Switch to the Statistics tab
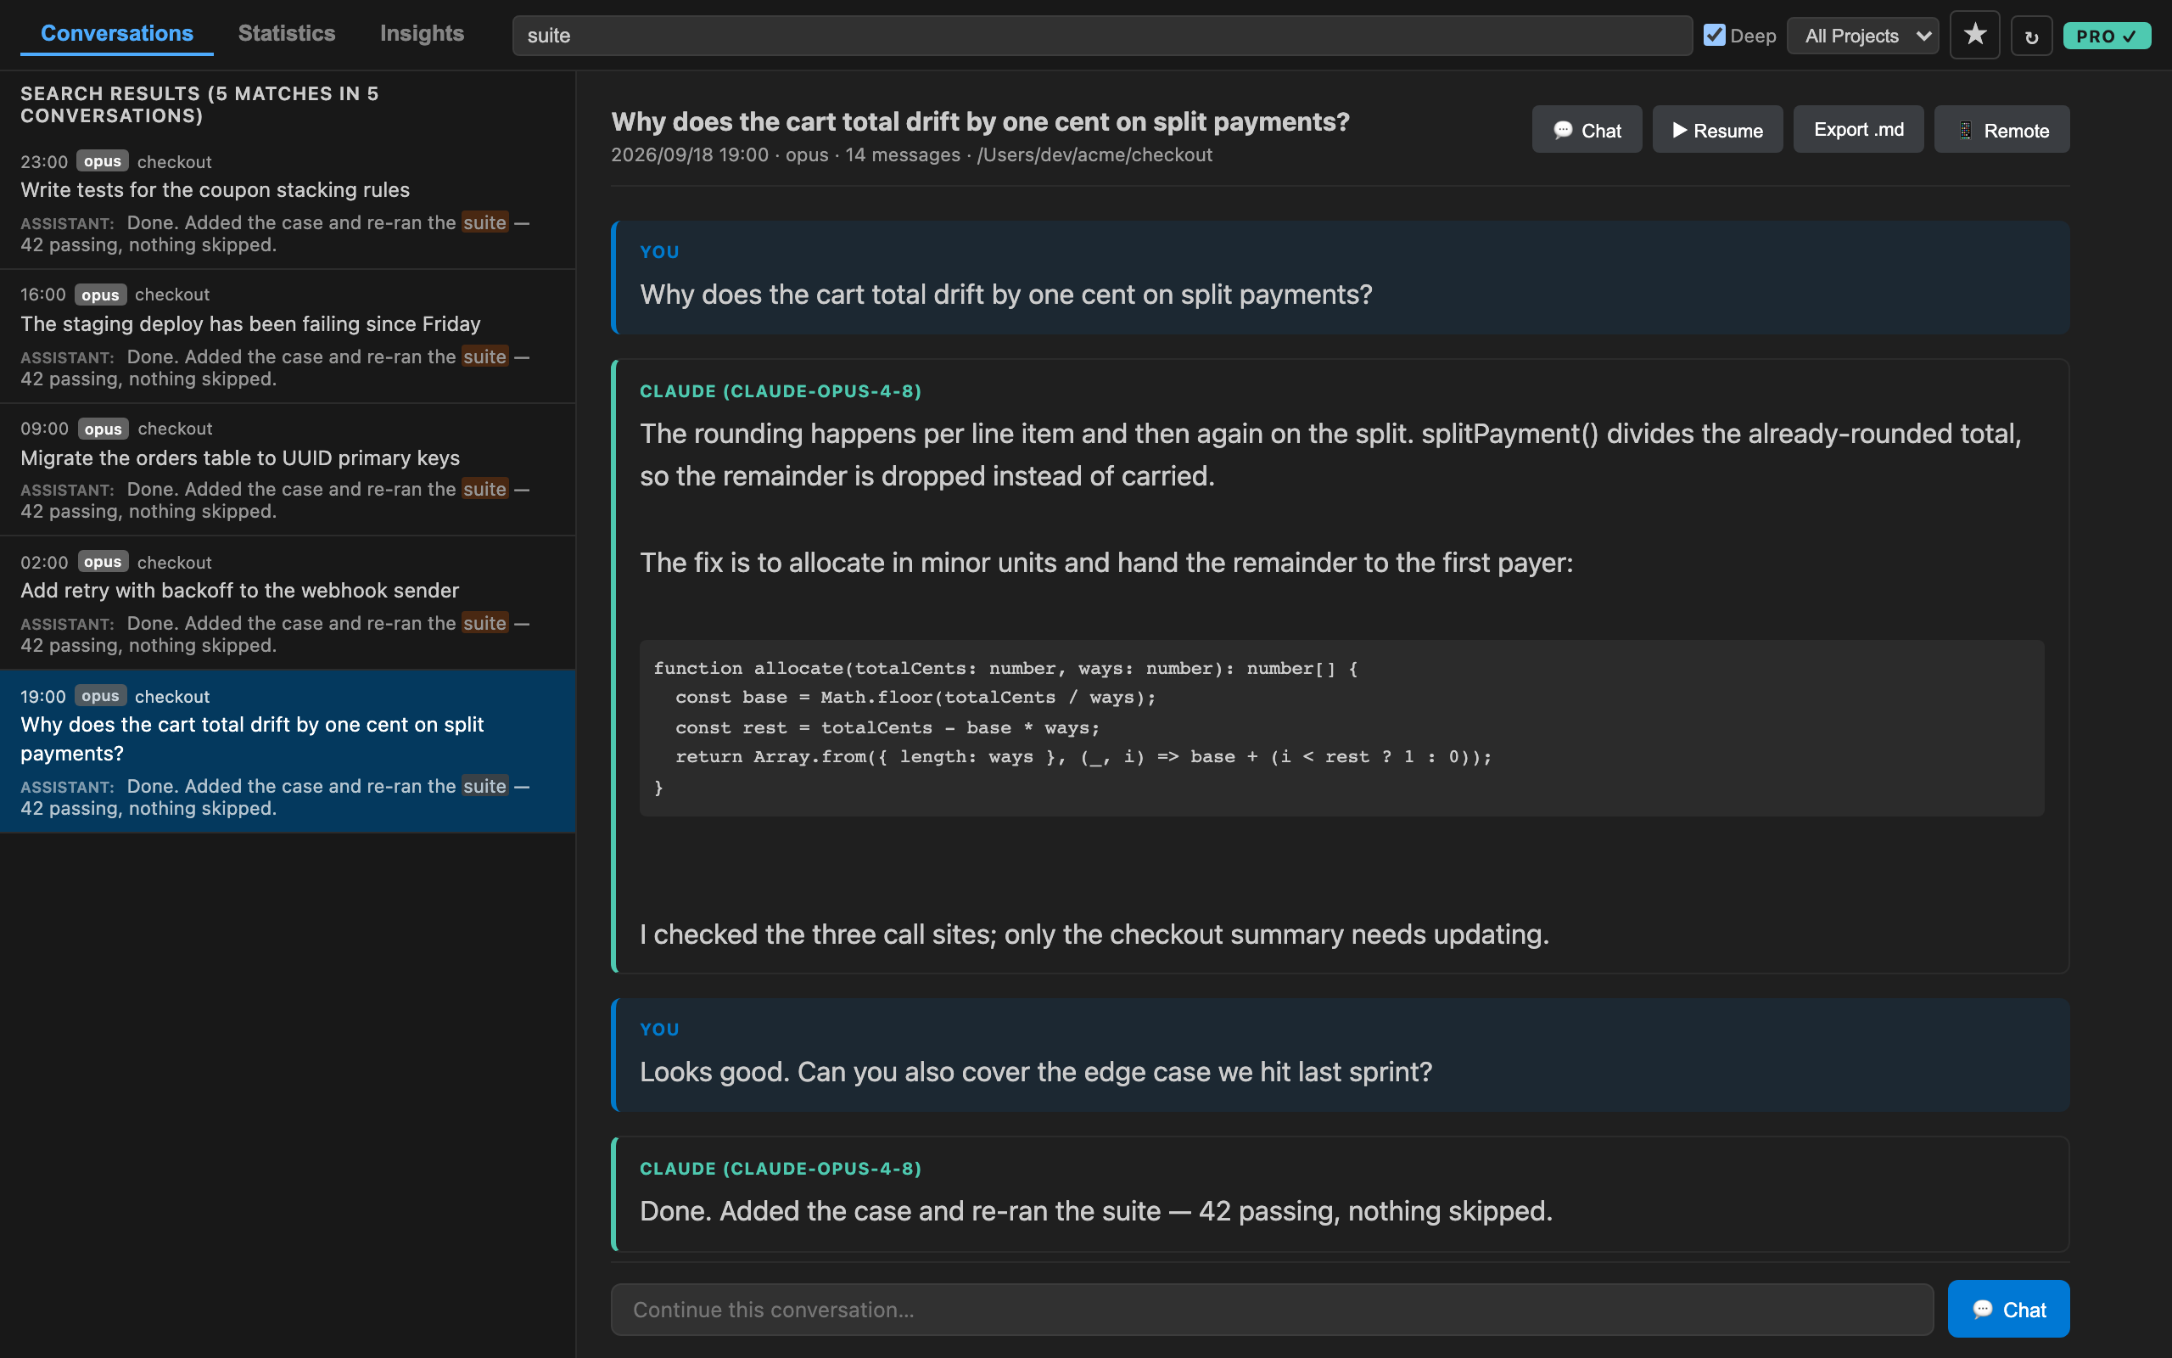Screen dimensions: 2172x1358 (x=286, y=33)
